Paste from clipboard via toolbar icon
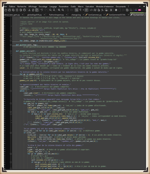 (x=37, y=10)
